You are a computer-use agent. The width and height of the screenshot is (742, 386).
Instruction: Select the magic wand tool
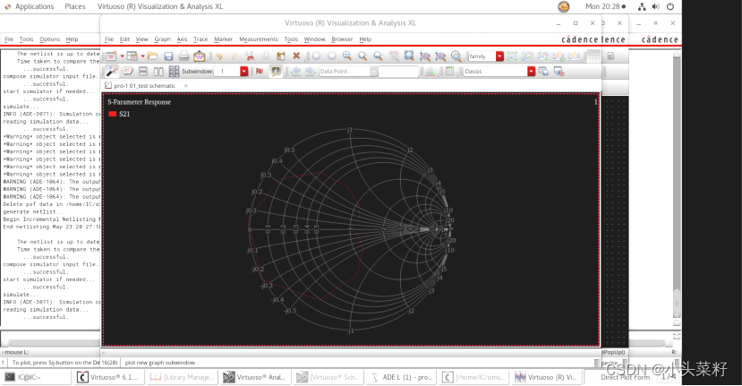112,71
